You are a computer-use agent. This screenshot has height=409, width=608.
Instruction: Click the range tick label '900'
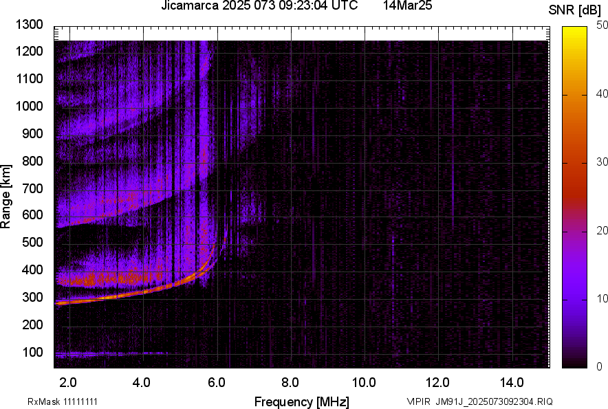(x=32, y=133)
